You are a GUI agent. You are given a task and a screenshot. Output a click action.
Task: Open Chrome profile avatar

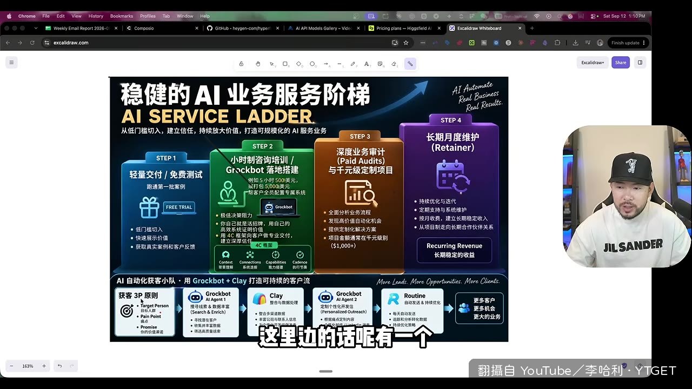pos(600,43)
